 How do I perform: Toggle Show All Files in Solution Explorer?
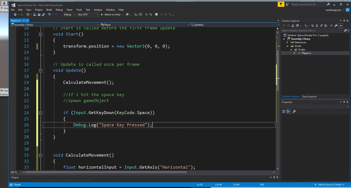pyautogui.click(x=325, y=26)
